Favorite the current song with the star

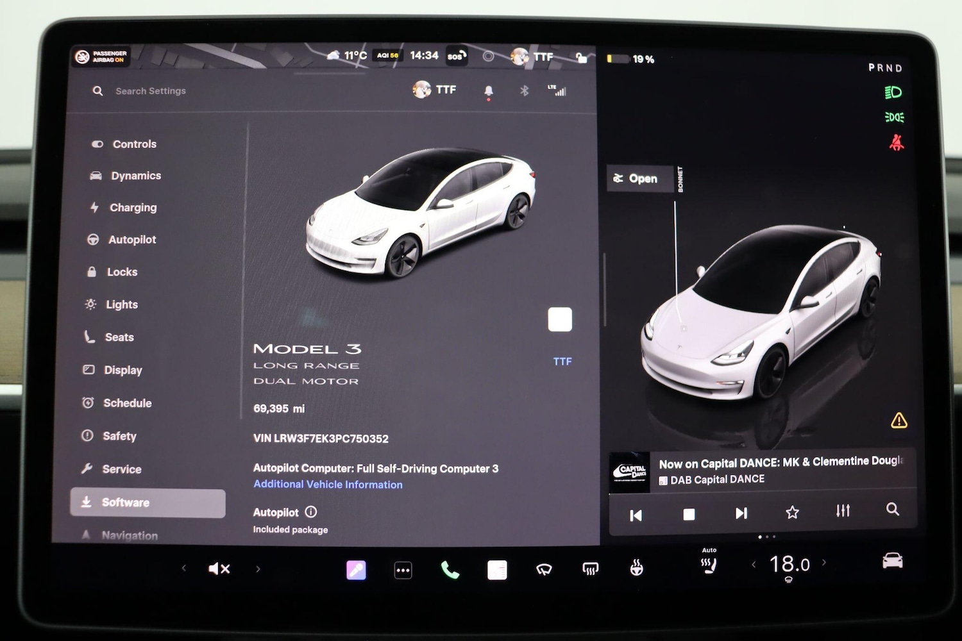[x=792, y=512]
